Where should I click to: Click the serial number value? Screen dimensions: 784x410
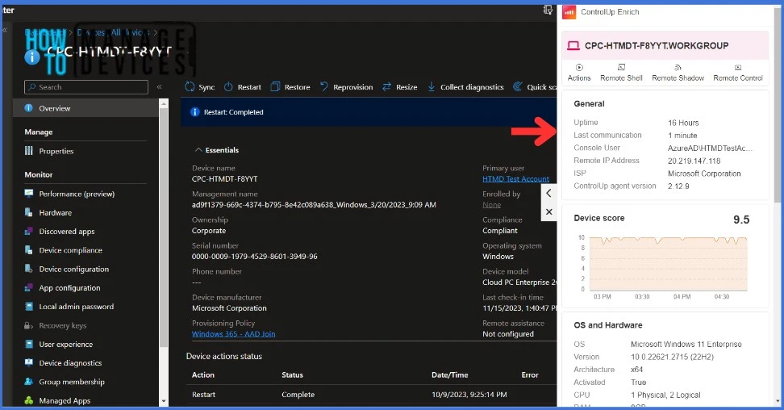point(255,257)
